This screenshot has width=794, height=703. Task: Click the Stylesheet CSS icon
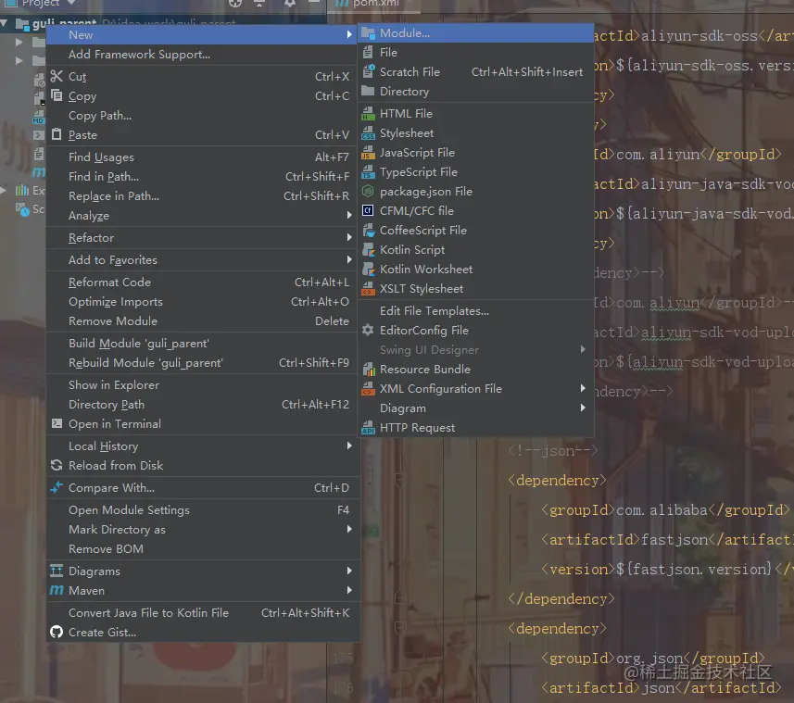tap(368, 133)
